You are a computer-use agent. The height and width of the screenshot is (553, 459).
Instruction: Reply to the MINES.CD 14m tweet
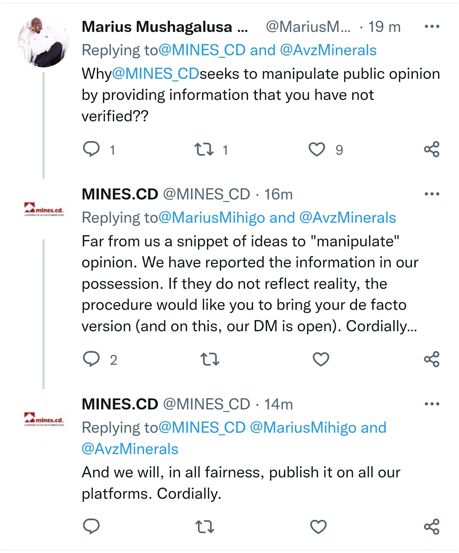click(91, 527)
